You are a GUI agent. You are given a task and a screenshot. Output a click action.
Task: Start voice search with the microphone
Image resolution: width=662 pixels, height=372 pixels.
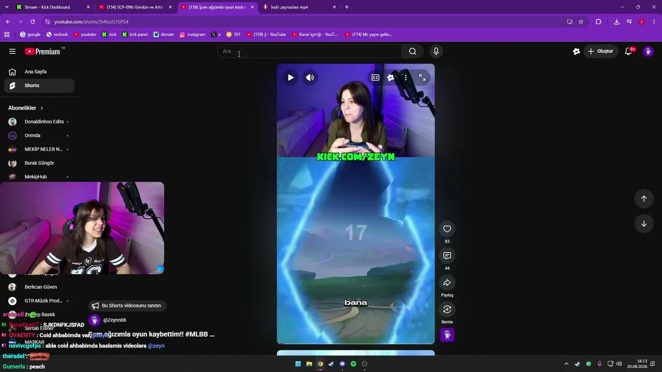click(x=436, y=51)
